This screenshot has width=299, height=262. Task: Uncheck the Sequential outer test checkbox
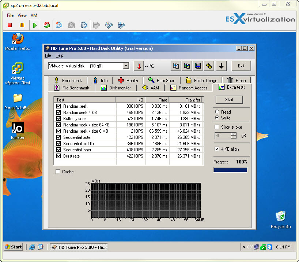(x=59, y=137)
